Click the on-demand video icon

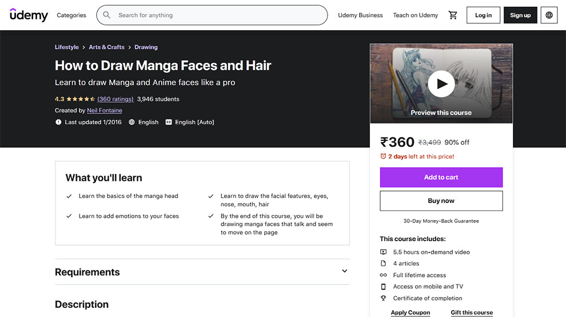coord(384,252)
